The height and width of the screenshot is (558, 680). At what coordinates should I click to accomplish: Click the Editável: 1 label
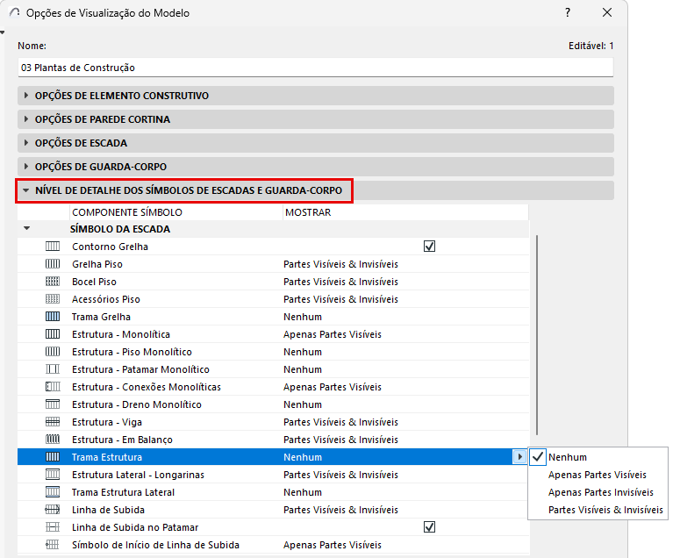click(x=591, y=46)
